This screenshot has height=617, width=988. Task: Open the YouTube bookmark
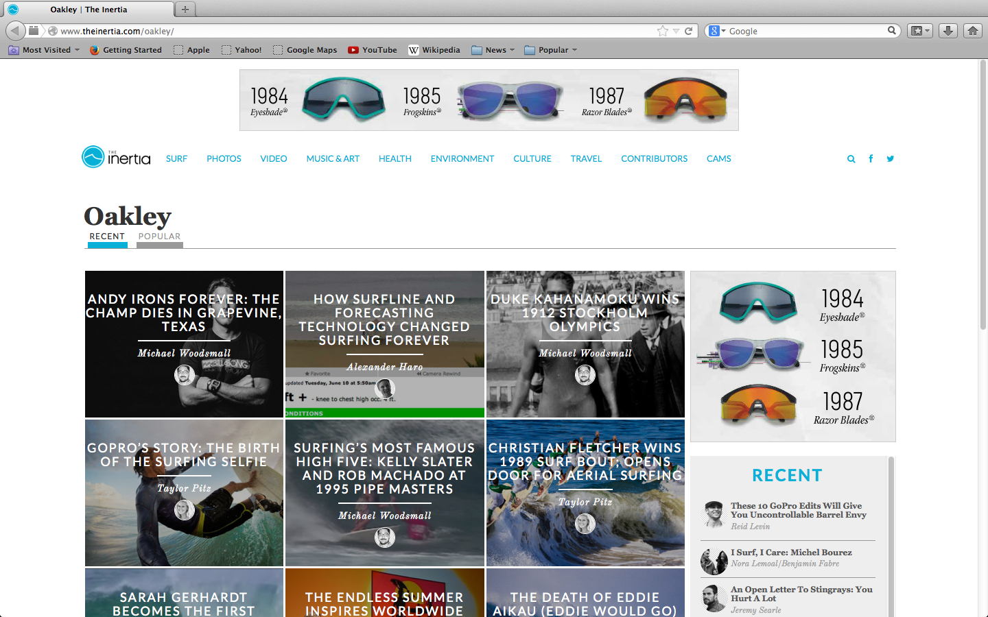point(373,50)
